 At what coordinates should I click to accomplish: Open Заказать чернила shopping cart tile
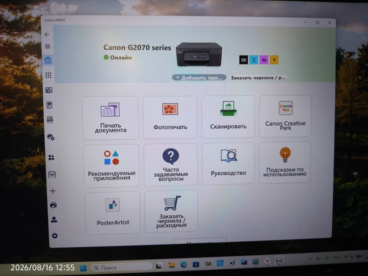point(171,212)
